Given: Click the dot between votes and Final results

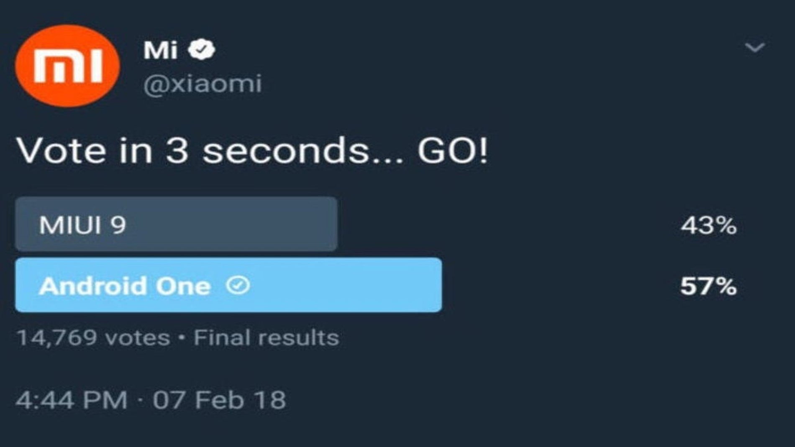Looking at the screenshot, I should point(182,337).
